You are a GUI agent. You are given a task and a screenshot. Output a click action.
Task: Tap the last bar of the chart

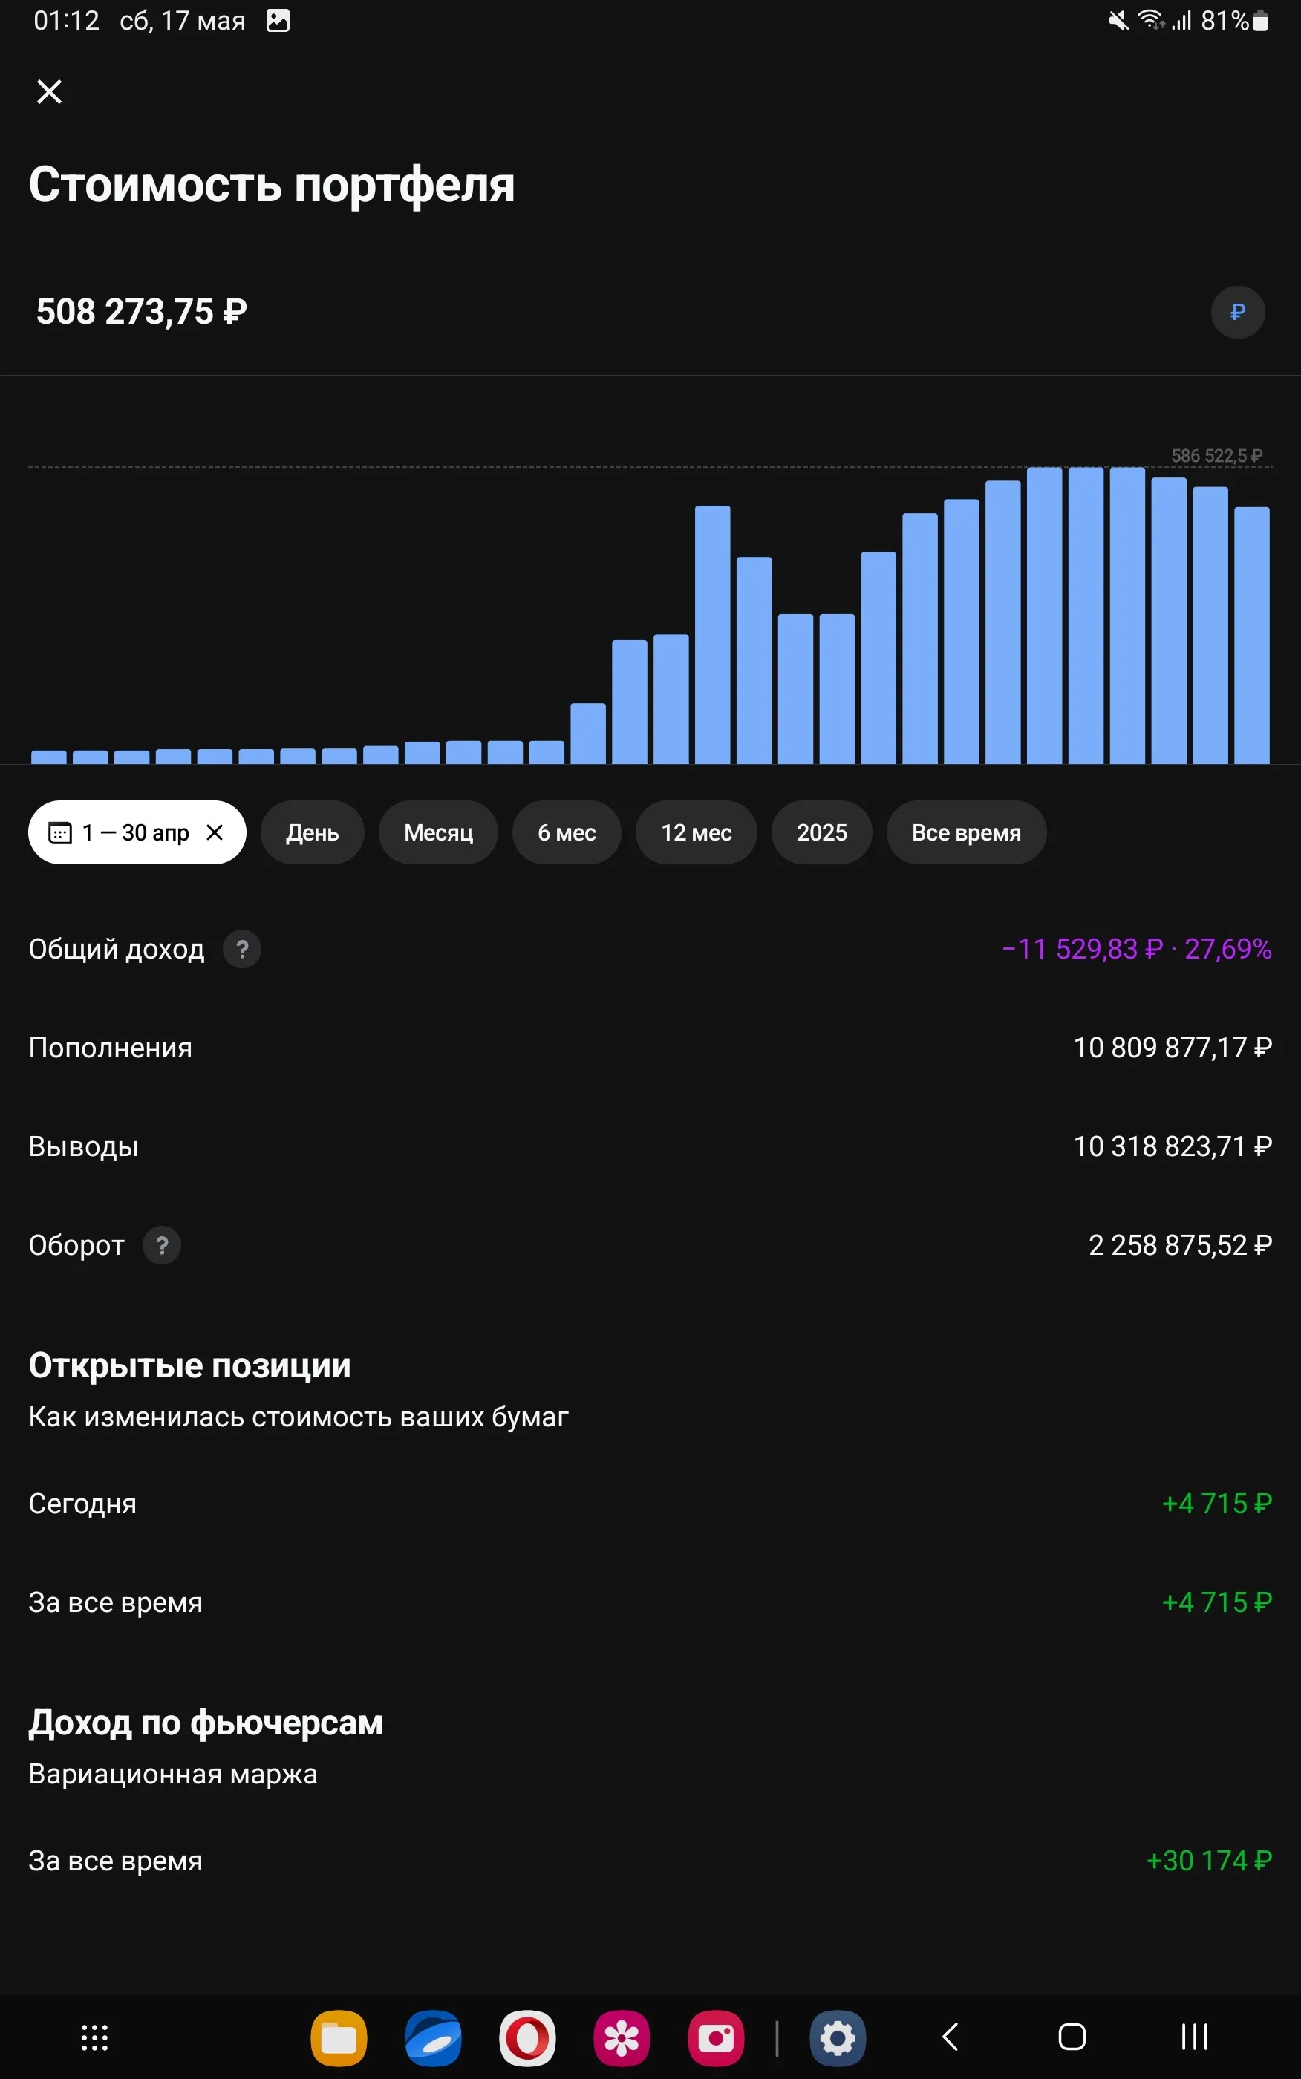click(x=1251, y=635)
